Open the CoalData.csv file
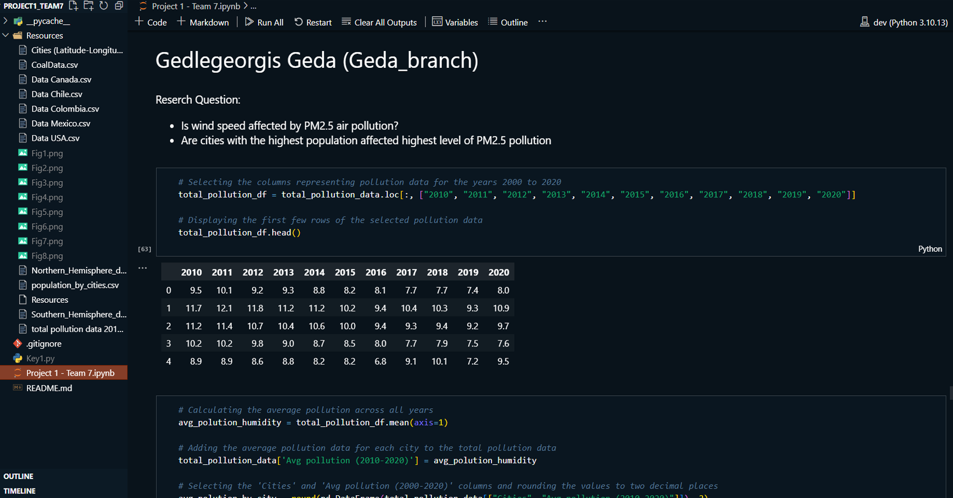The height and width of the screenshot is (498, 953). 54,65
